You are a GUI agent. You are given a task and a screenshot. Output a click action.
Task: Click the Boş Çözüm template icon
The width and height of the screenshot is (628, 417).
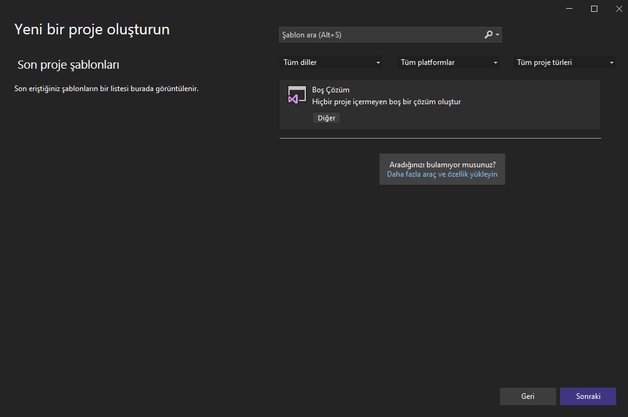coord(297,96)
